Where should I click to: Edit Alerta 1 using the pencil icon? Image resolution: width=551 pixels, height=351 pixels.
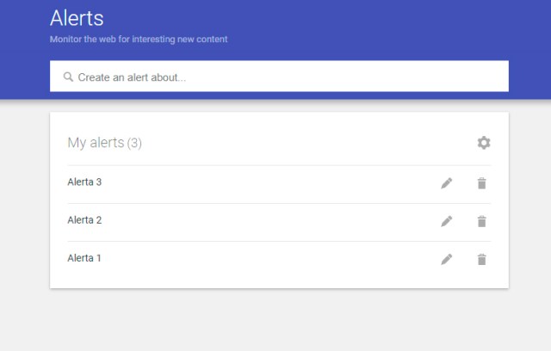click(x=446, y=259)
